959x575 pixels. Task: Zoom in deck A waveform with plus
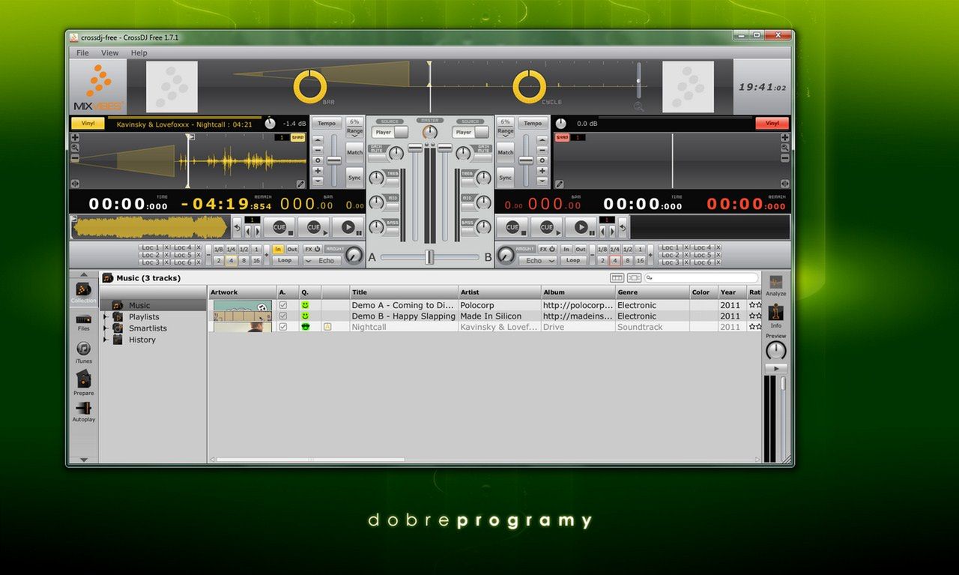75,138
